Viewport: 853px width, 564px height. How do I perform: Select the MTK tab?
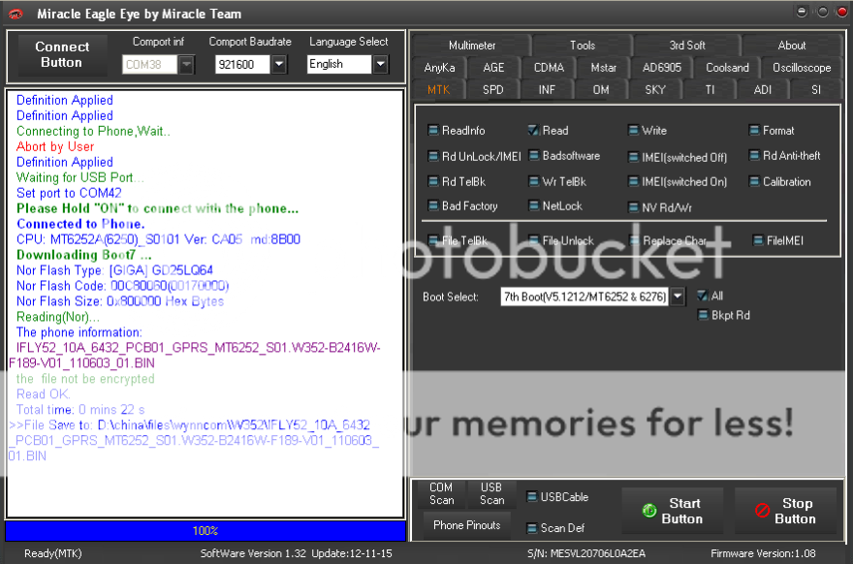(x=438, y=90)
